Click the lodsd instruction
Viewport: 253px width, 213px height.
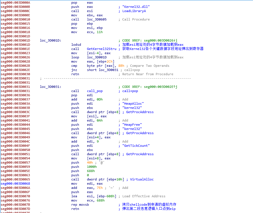coord(76,45)
